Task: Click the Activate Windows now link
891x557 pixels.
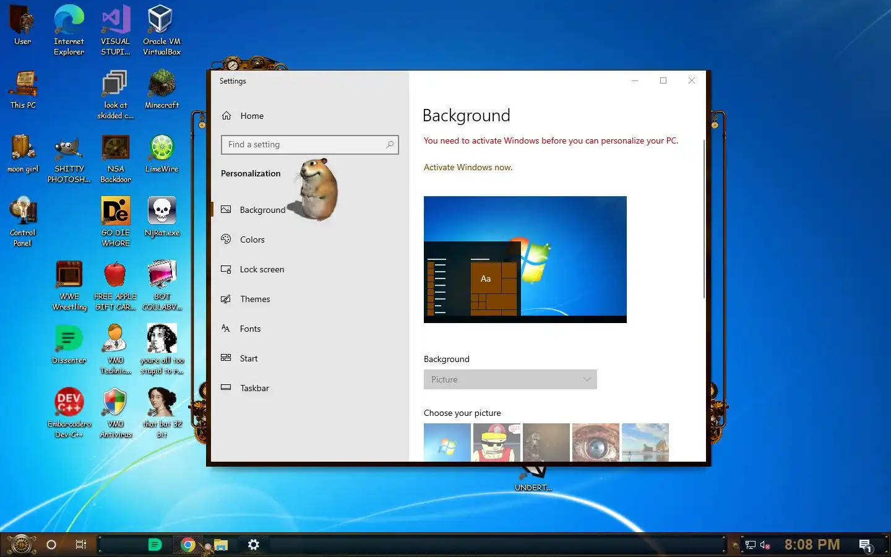Action: (x=468, y=167)
